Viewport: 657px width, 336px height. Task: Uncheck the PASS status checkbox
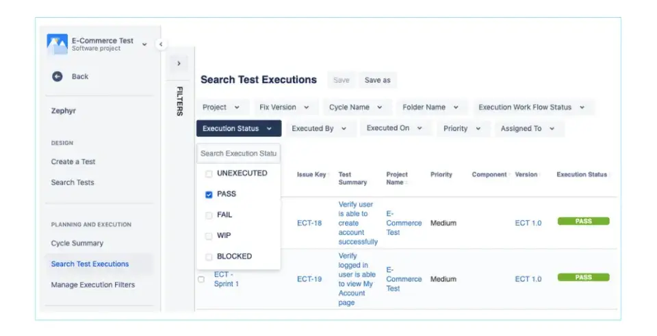coord(209,194)
